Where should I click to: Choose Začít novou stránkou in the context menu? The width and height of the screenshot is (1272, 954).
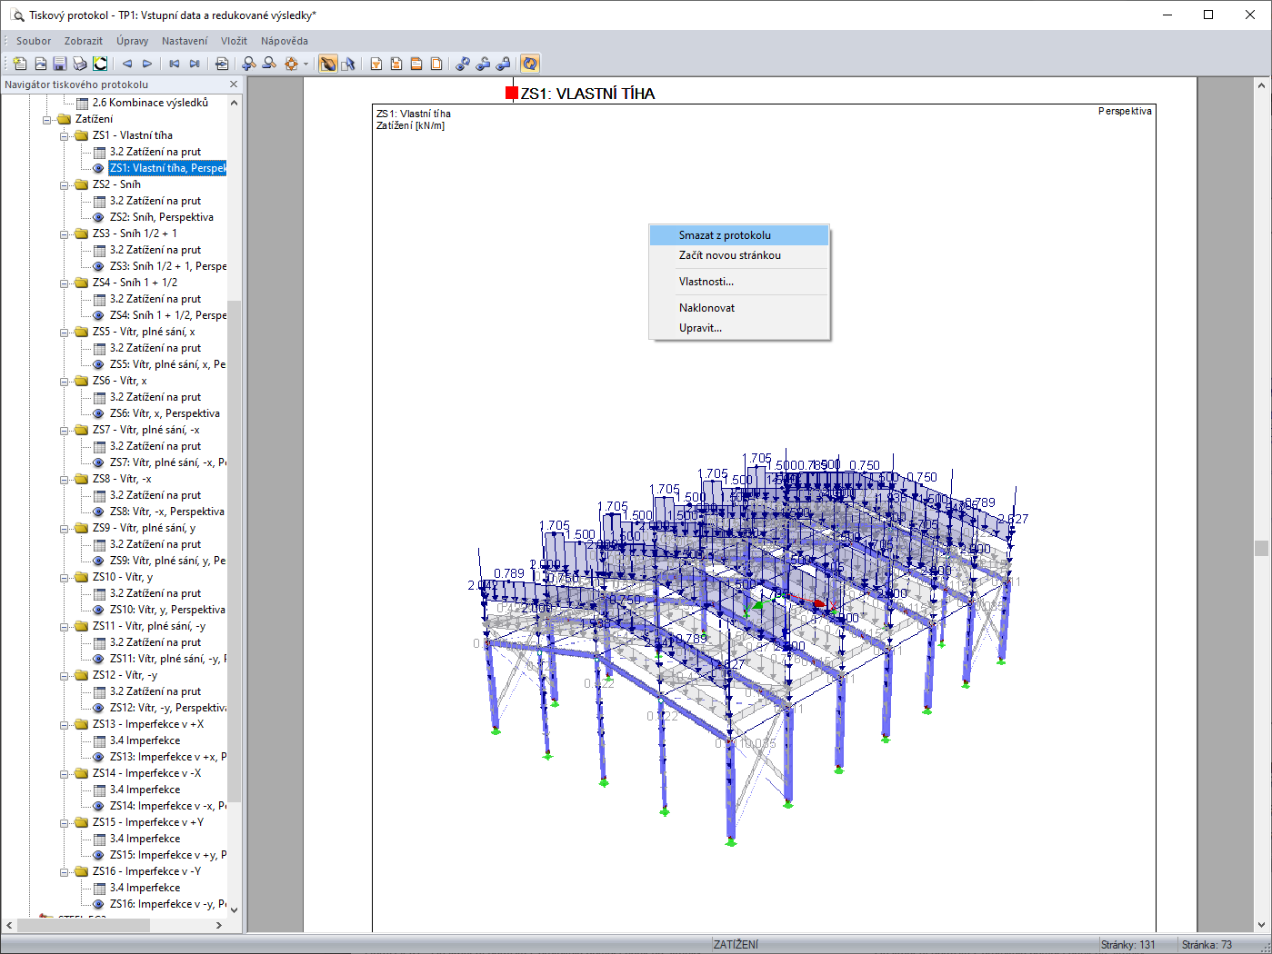tap(739, 255)
